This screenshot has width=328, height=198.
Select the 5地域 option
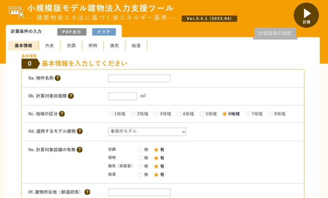(202, 114)
